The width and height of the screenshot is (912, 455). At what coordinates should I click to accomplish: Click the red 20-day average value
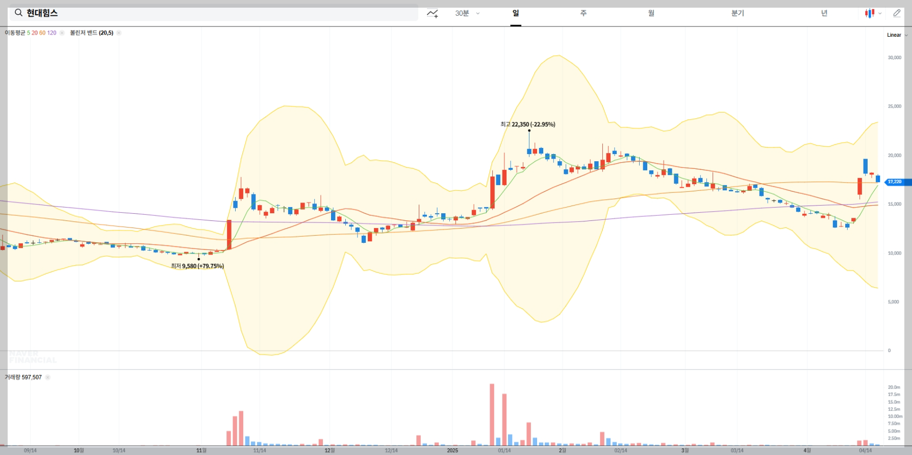(x=35, y=33)
